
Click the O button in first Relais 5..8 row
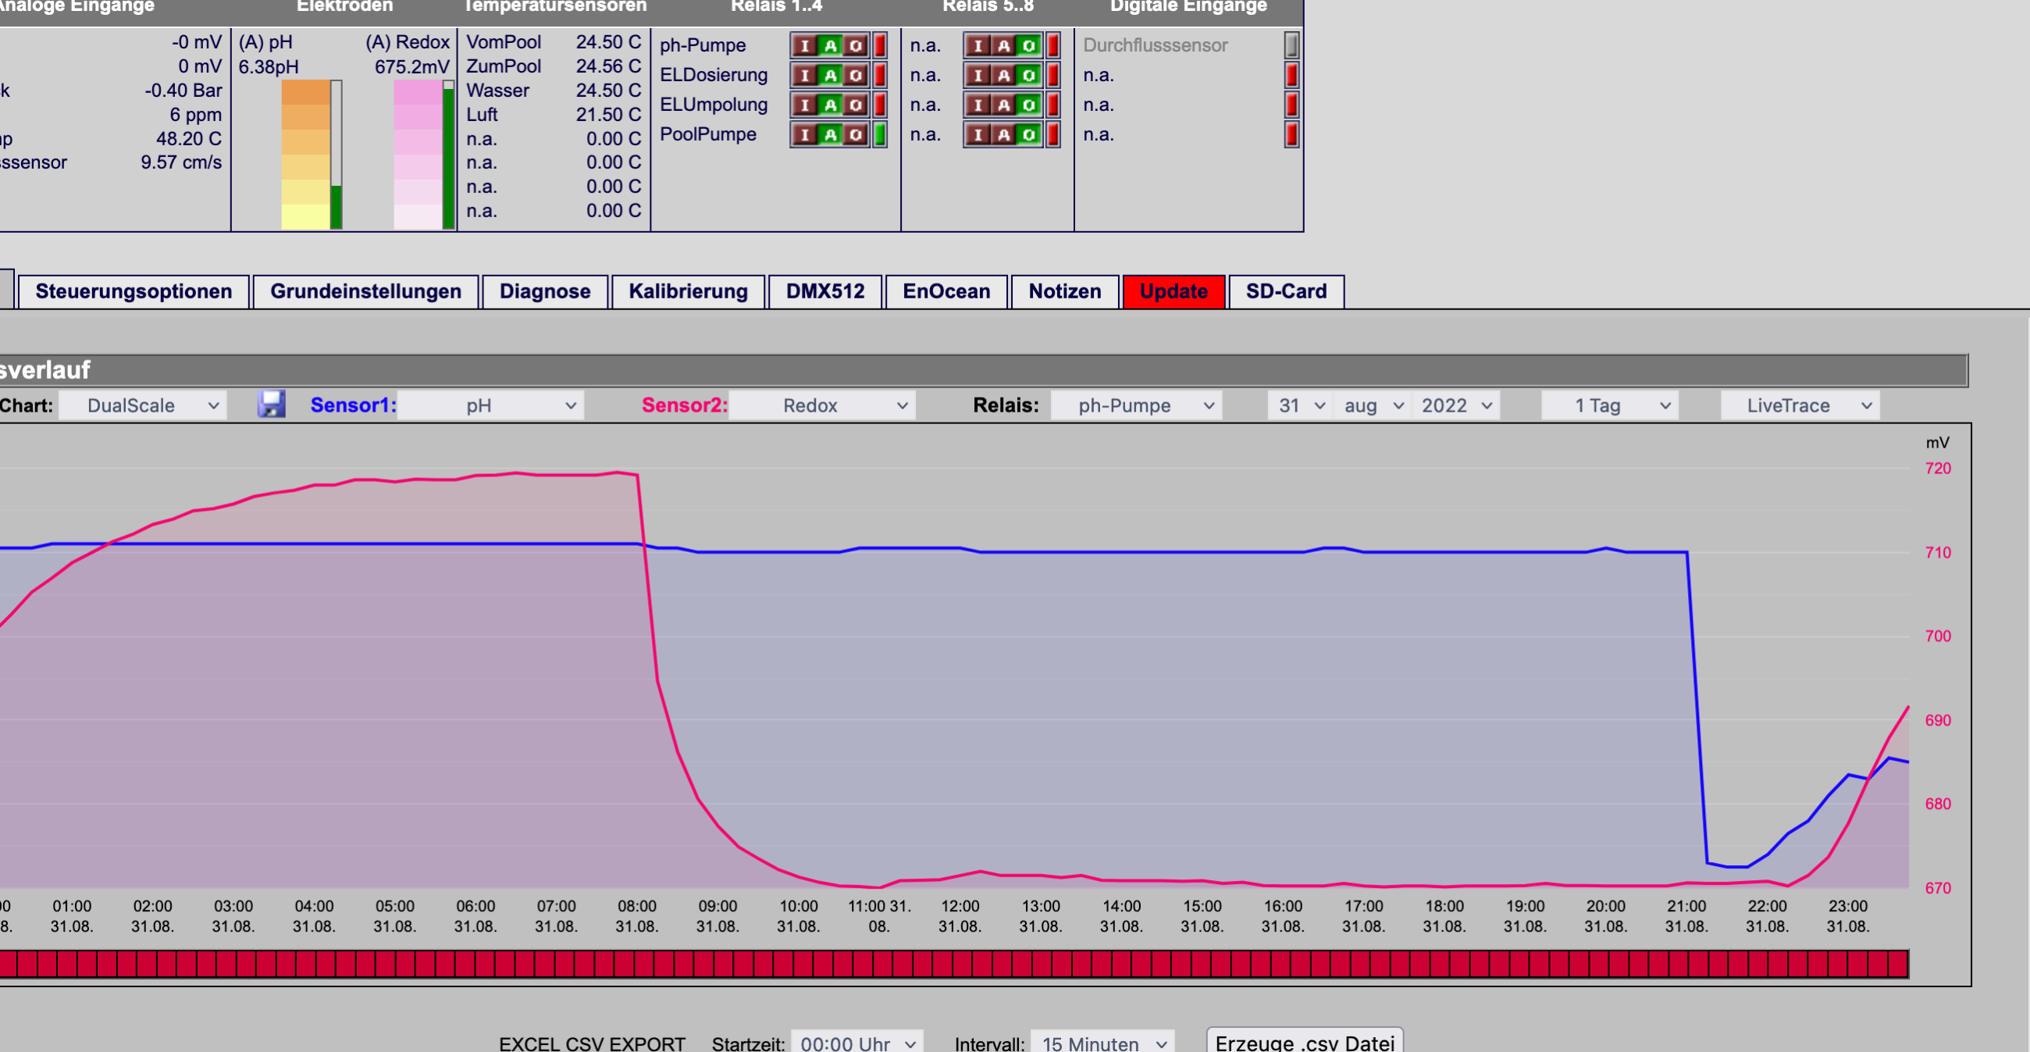[1028, 45]
